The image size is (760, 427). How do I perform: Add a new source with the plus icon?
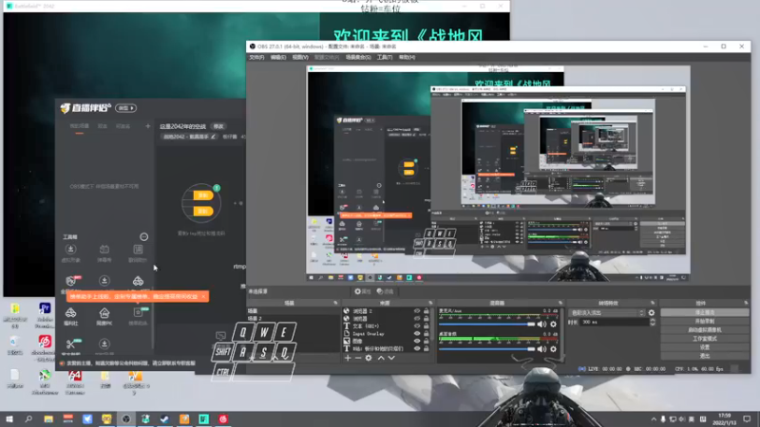[348, 359]
